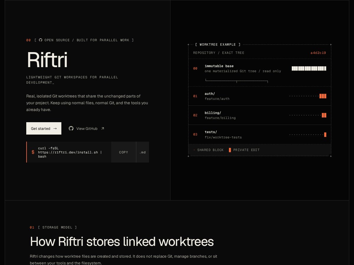Select the curl install command text
354x265 pixels.
coord(70,152)
